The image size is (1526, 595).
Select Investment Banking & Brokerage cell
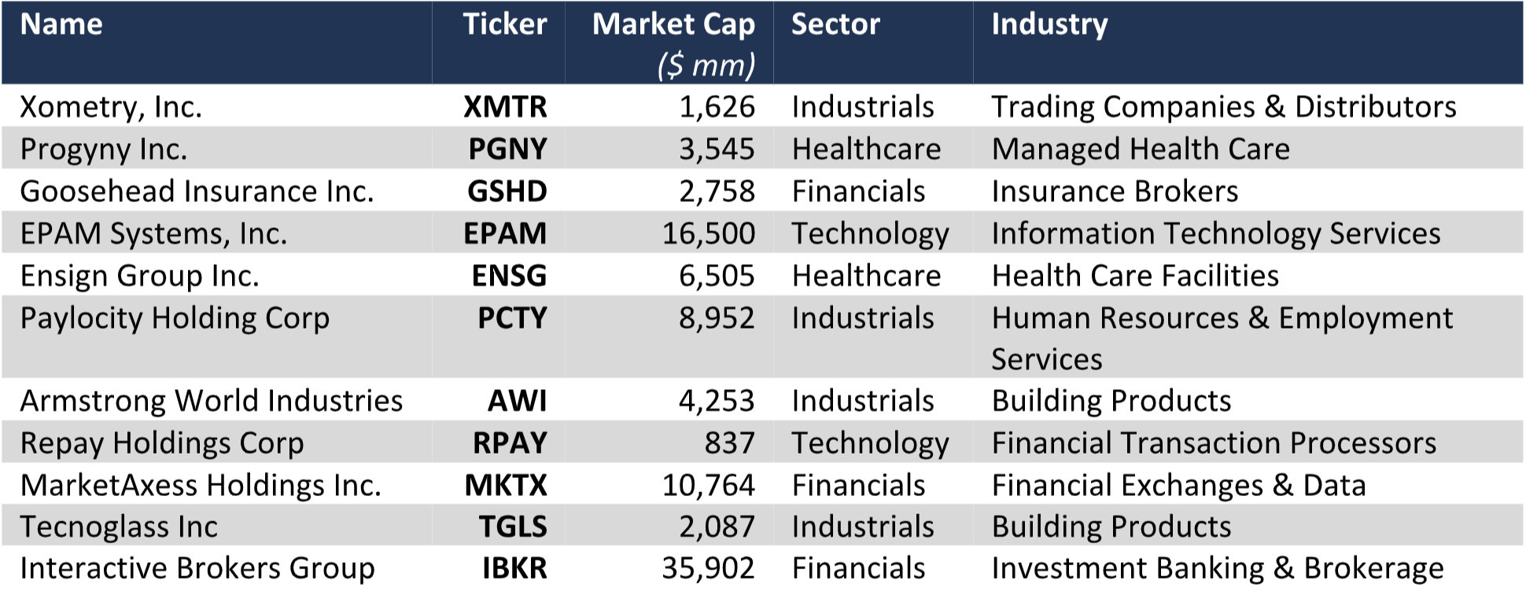pyautogui.click(x=1217, y=568)
